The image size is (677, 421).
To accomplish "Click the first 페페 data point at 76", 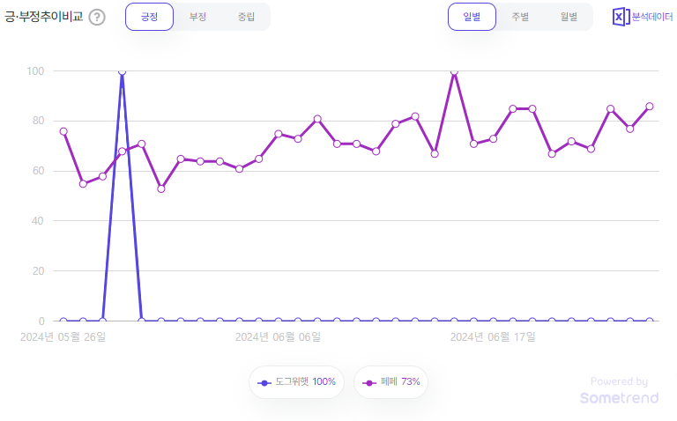I will coord(63,131).
